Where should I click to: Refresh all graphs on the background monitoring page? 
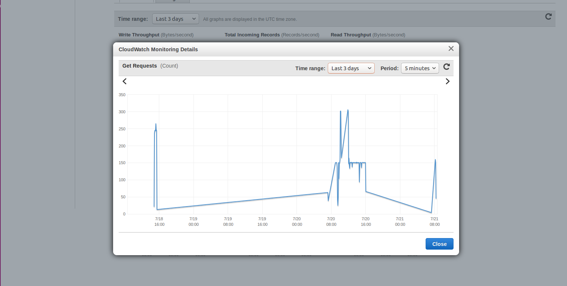click(x=548, y=17)
